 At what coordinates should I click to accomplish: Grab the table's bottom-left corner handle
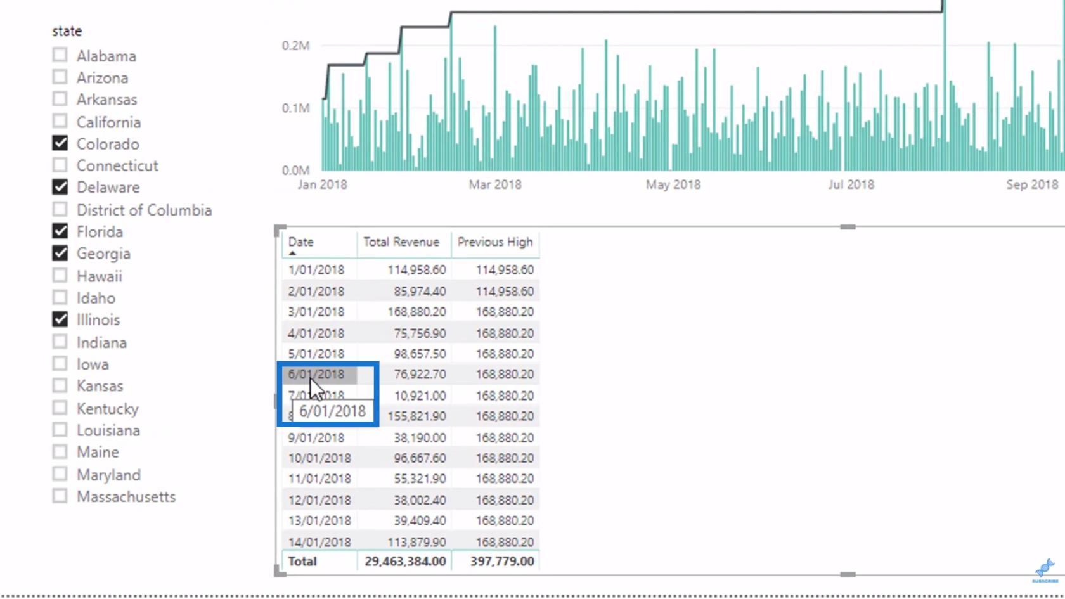coord(280,571)
